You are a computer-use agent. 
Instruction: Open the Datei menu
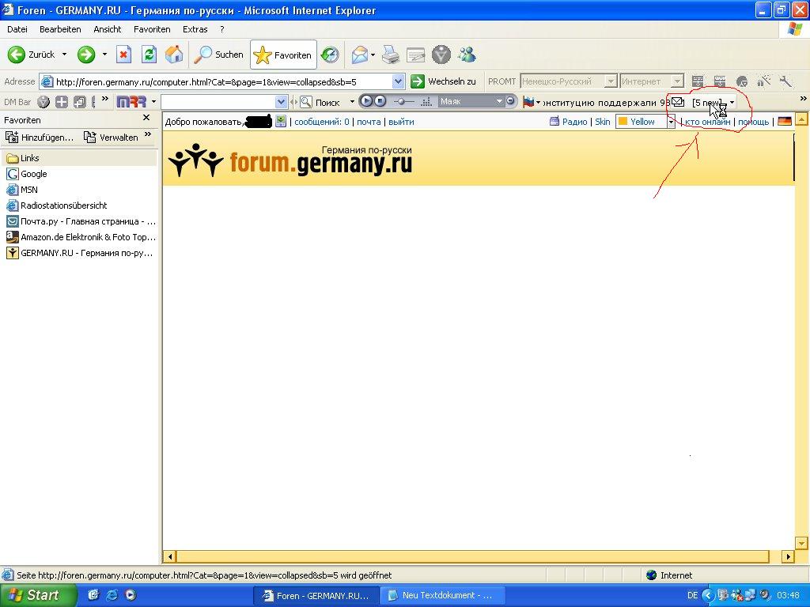point(17,29)
